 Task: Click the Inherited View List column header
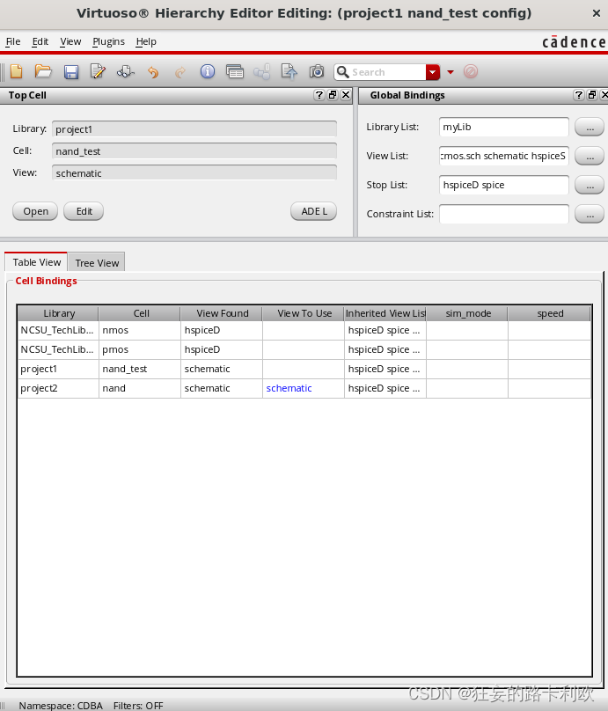point(385,313)
